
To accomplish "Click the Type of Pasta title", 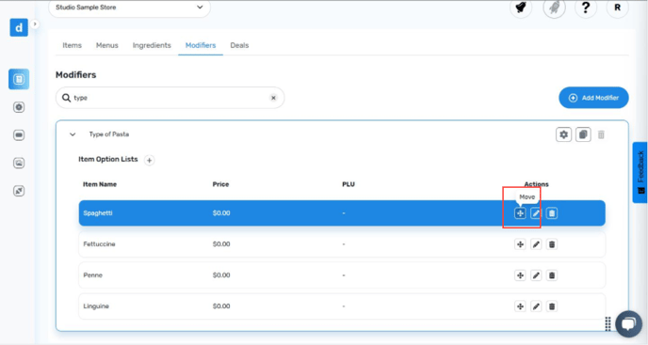I will point(109,134).
